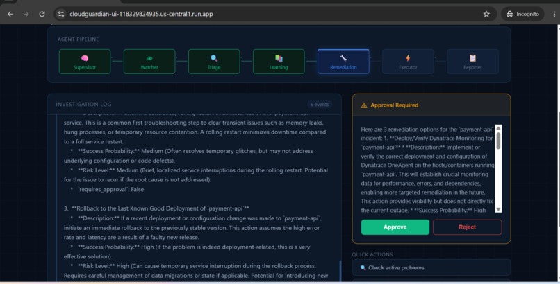Open the browser three-dot menu
560x284 pixels.
(x=554, y=14)
